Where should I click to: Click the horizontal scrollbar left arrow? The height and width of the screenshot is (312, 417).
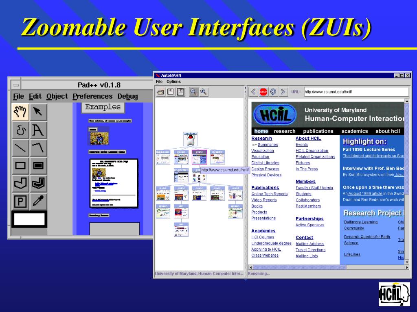[250, 267]
